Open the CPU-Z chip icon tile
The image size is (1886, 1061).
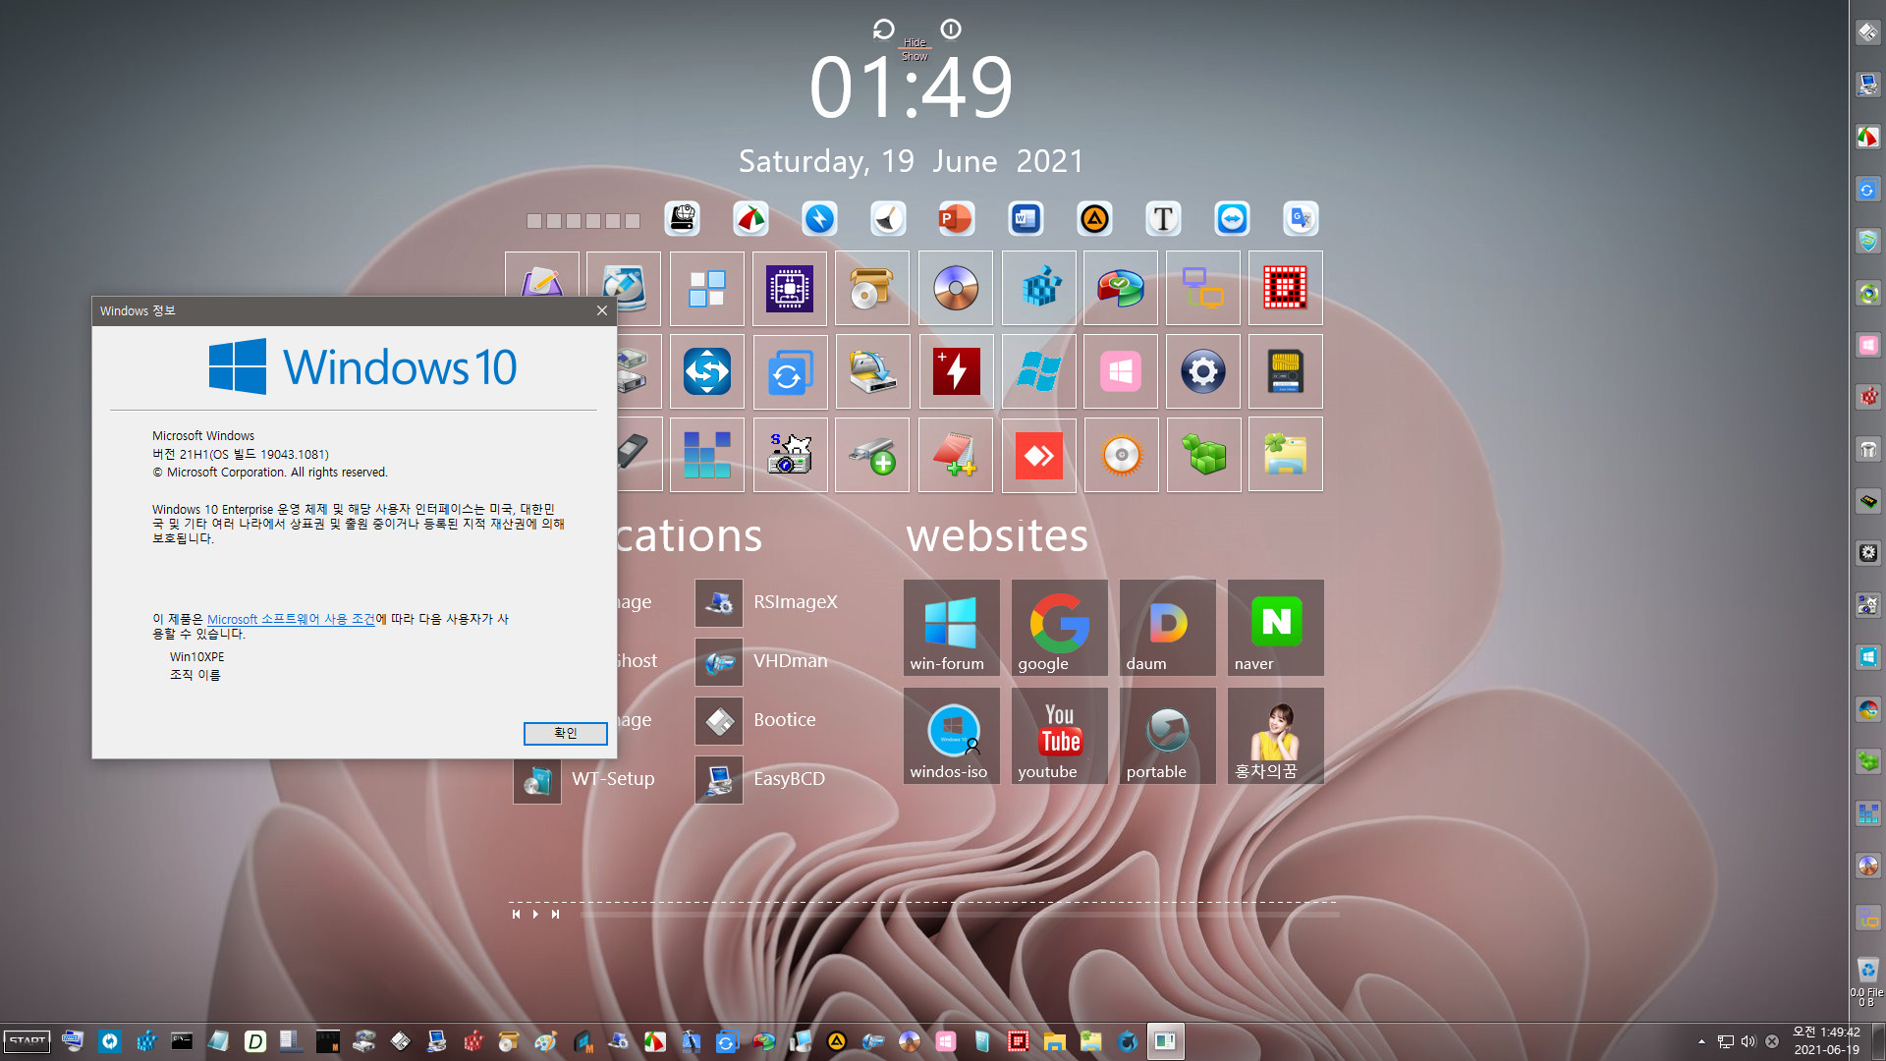[790, 288]
